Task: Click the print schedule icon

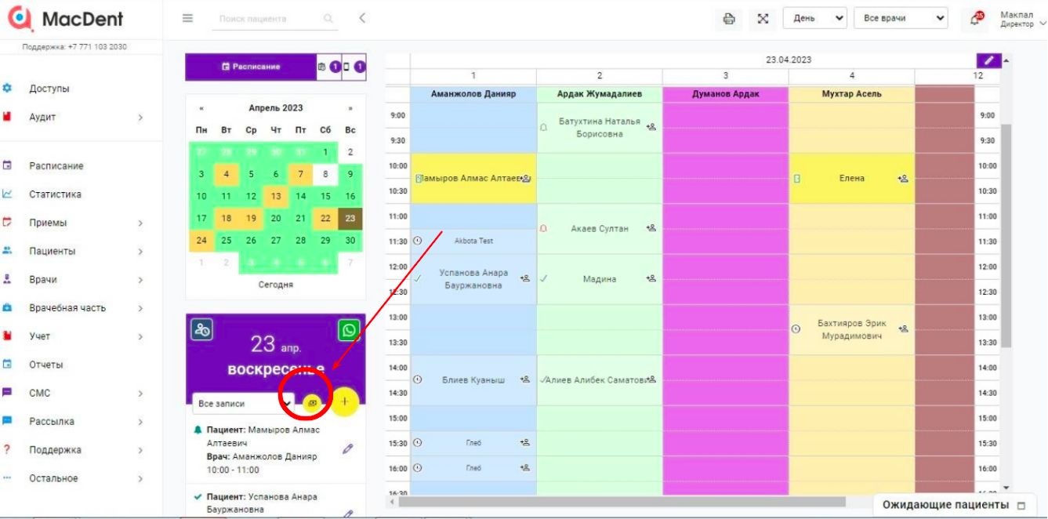Action: 729,19
